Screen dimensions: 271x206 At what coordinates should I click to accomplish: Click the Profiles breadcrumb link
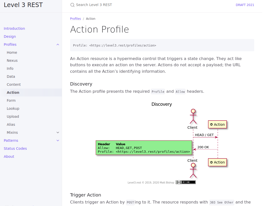75,19
